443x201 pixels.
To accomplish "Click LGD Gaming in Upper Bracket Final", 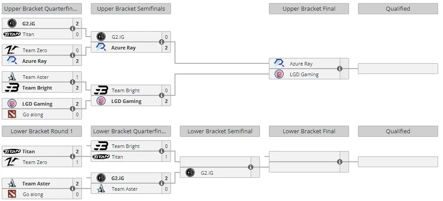I will click(304, 74).
